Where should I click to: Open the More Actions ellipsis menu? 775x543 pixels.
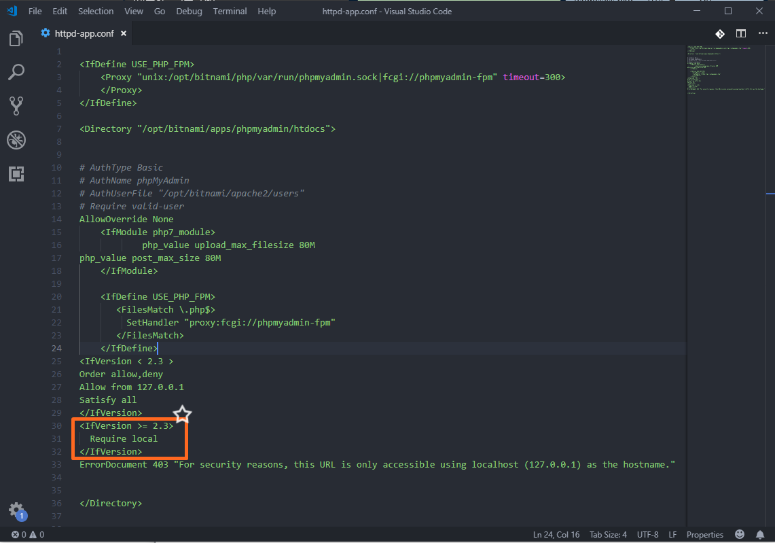coord(763,33)
